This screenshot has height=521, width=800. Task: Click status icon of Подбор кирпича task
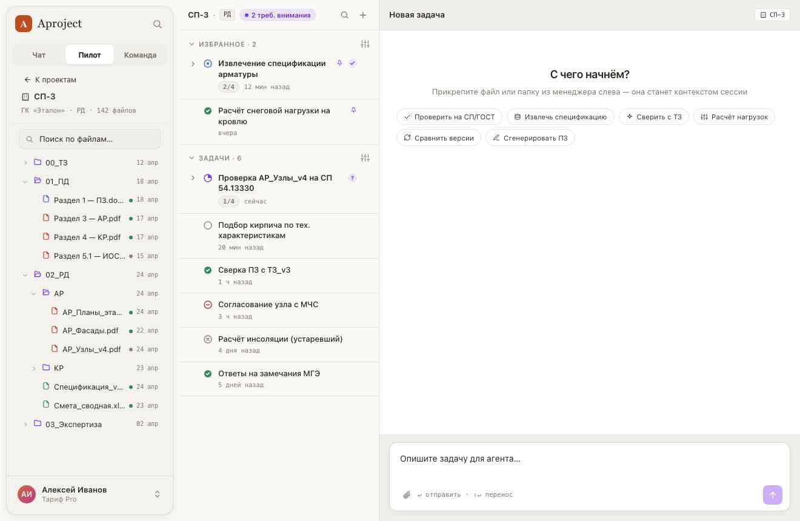point(208,225)
